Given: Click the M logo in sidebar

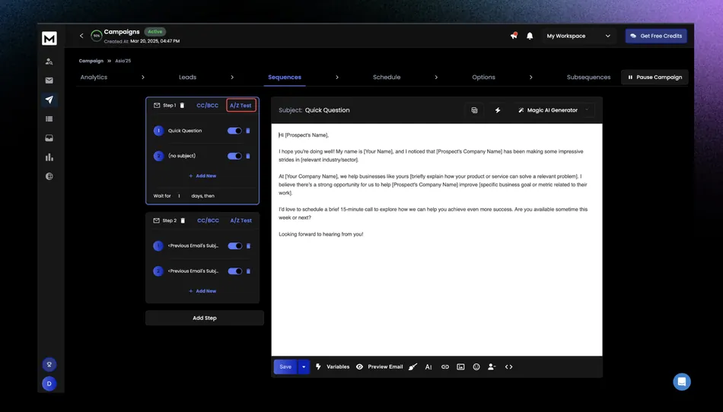Looking at the screenshot, I should (x=49, y=38).
